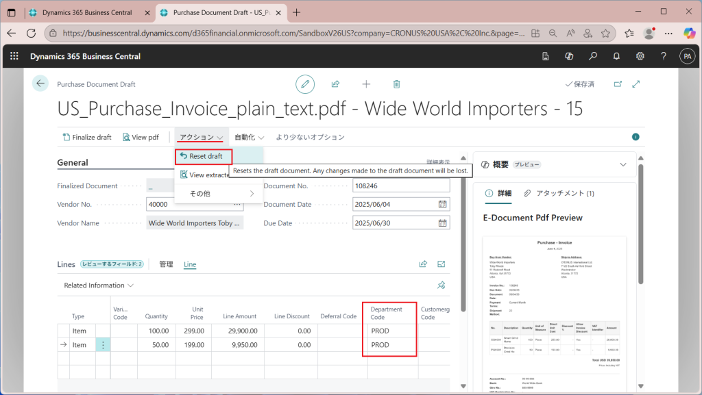Click the Dynamics 365 Business Central title link
The height and width of the screenshot is (395, 702).
pos(85,56)
